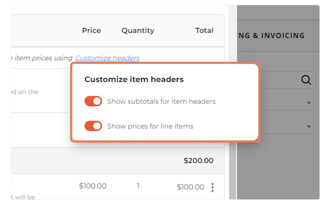Click the $100.00 line item price value
Screen dimensions: 327x203
pyautogui.click(x=93, y=186)
